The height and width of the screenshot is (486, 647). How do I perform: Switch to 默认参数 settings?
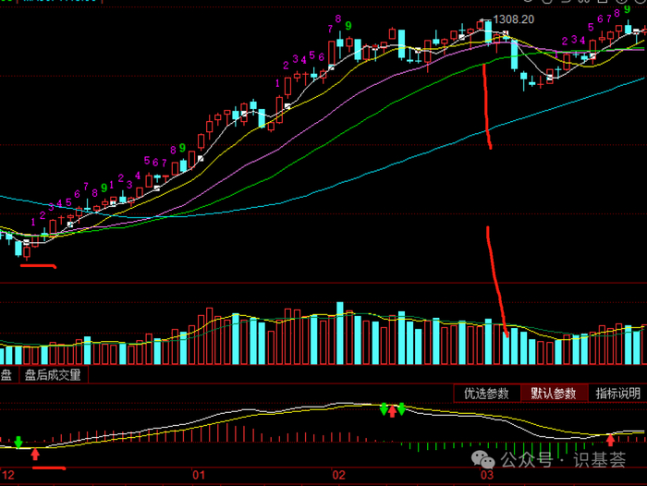[554, 394]
